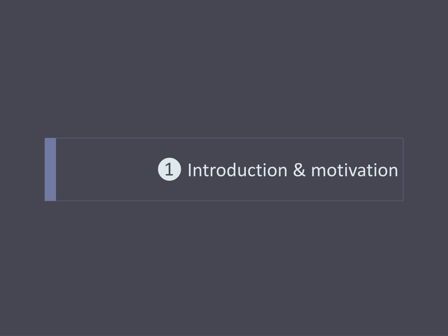This screenshot has height=336, width=448.
Task: Click the dark slide background below the title box
Action: [x=224, y=269]
